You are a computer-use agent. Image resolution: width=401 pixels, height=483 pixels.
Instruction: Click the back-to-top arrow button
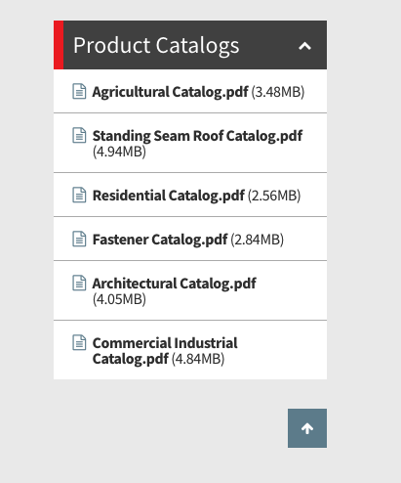(x=307, y=428)
